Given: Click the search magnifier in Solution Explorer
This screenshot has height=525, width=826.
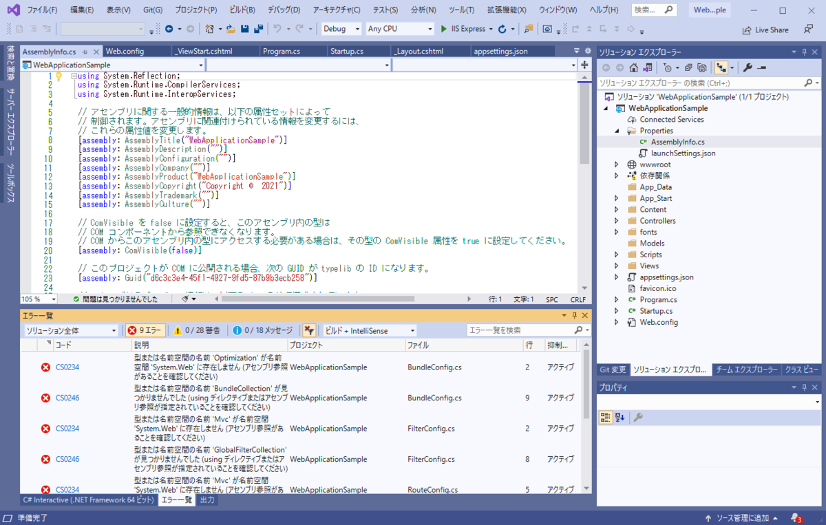Looking at the screenshot, I should click(808, 82).
